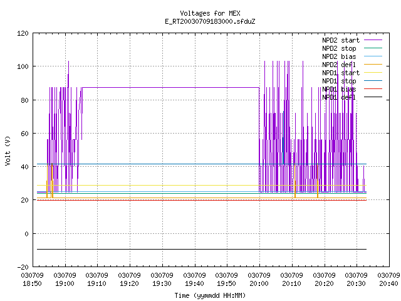Click the x-axis tick label 20:40
The image size is (401, 301).
tap(388, 283)
